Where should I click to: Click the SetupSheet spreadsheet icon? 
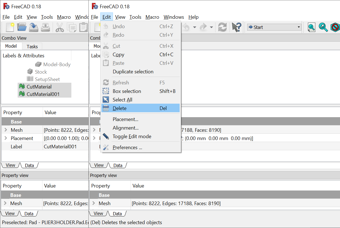point(30,79)
